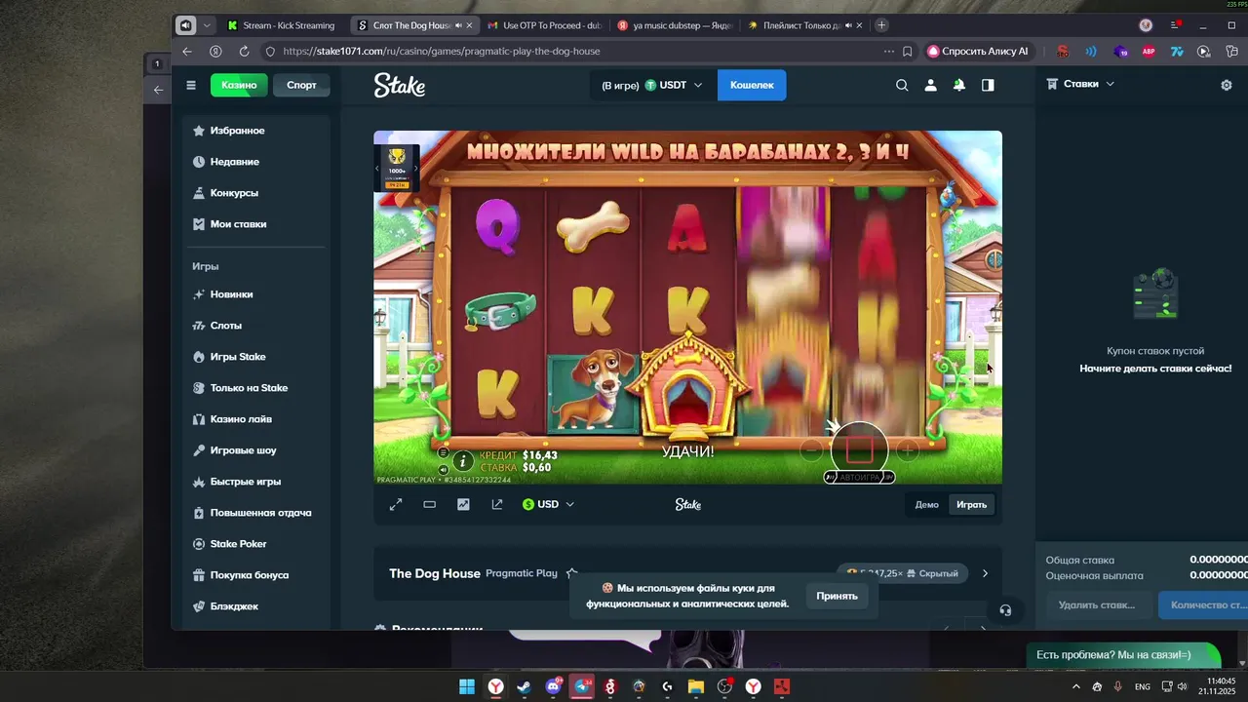Select Играть real-play mode
This screenshot has height=702, width=1248.
971,504
